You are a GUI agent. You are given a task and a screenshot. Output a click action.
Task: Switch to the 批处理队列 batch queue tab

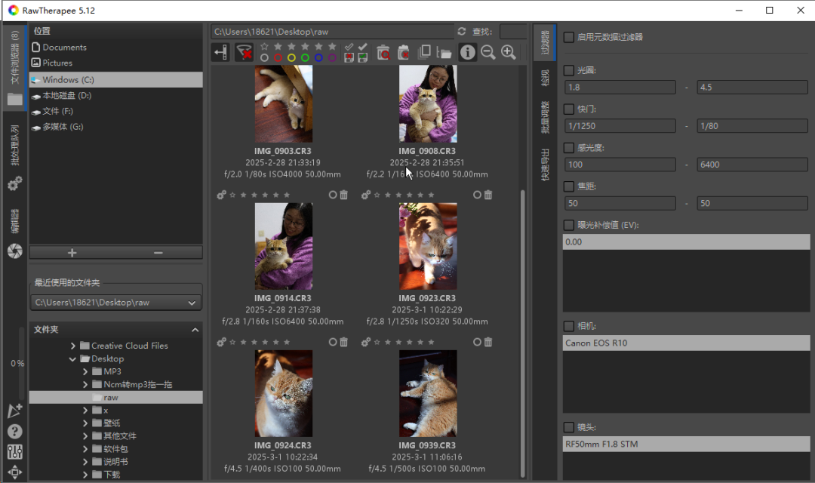[x=14, y=146]
